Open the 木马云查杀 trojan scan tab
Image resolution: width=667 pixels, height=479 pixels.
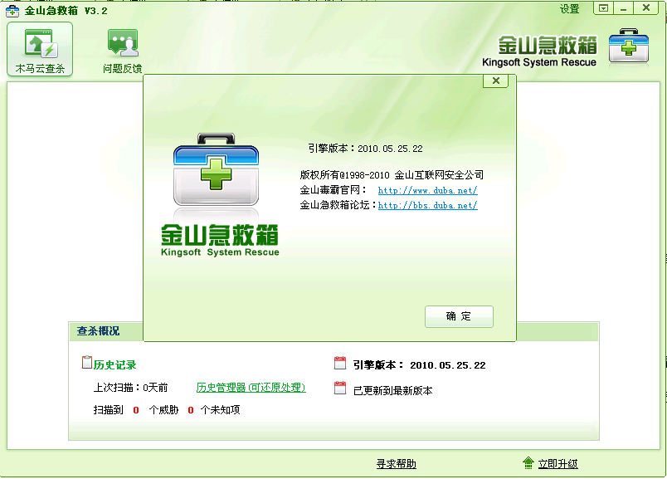pos(40,49)
